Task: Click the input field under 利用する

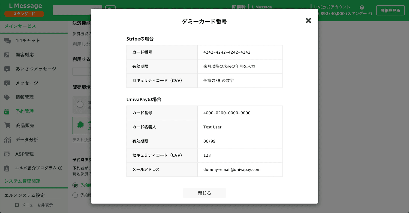Action: (x=82, y=71)
